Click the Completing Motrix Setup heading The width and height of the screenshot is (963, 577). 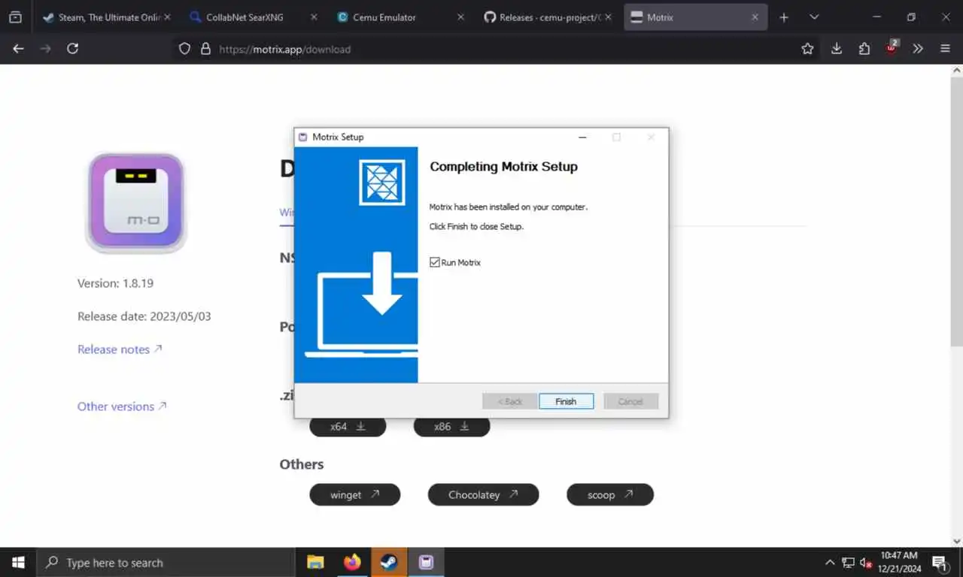(503, 167)
